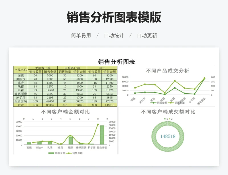Image resolution: width=228 pixels, height=175 pixels.
Task: Select the 合计 row label
Action: tap(21, 105)
